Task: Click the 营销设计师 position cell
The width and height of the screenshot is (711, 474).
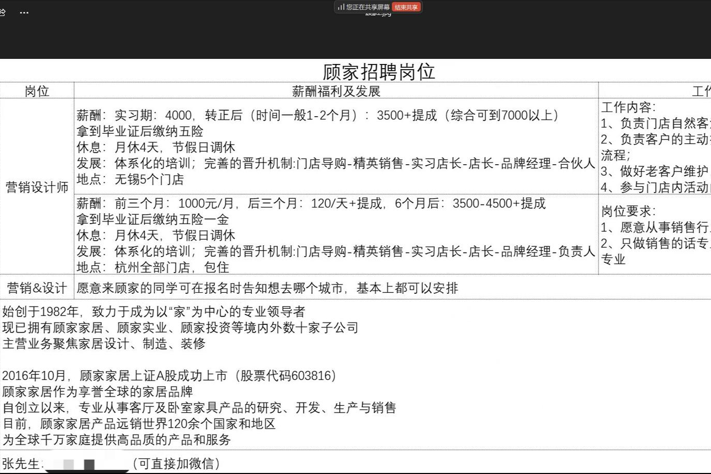Action: pos(37,187)
